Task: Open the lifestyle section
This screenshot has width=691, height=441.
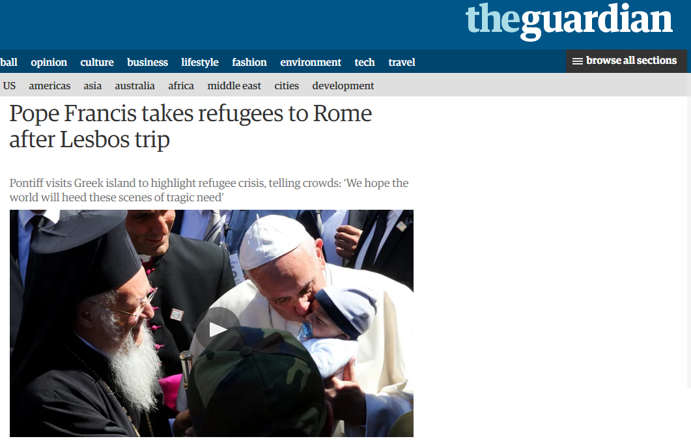Action: [x=200, y=62]
